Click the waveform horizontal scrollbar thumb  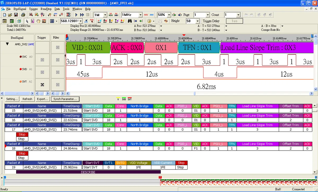195,93
